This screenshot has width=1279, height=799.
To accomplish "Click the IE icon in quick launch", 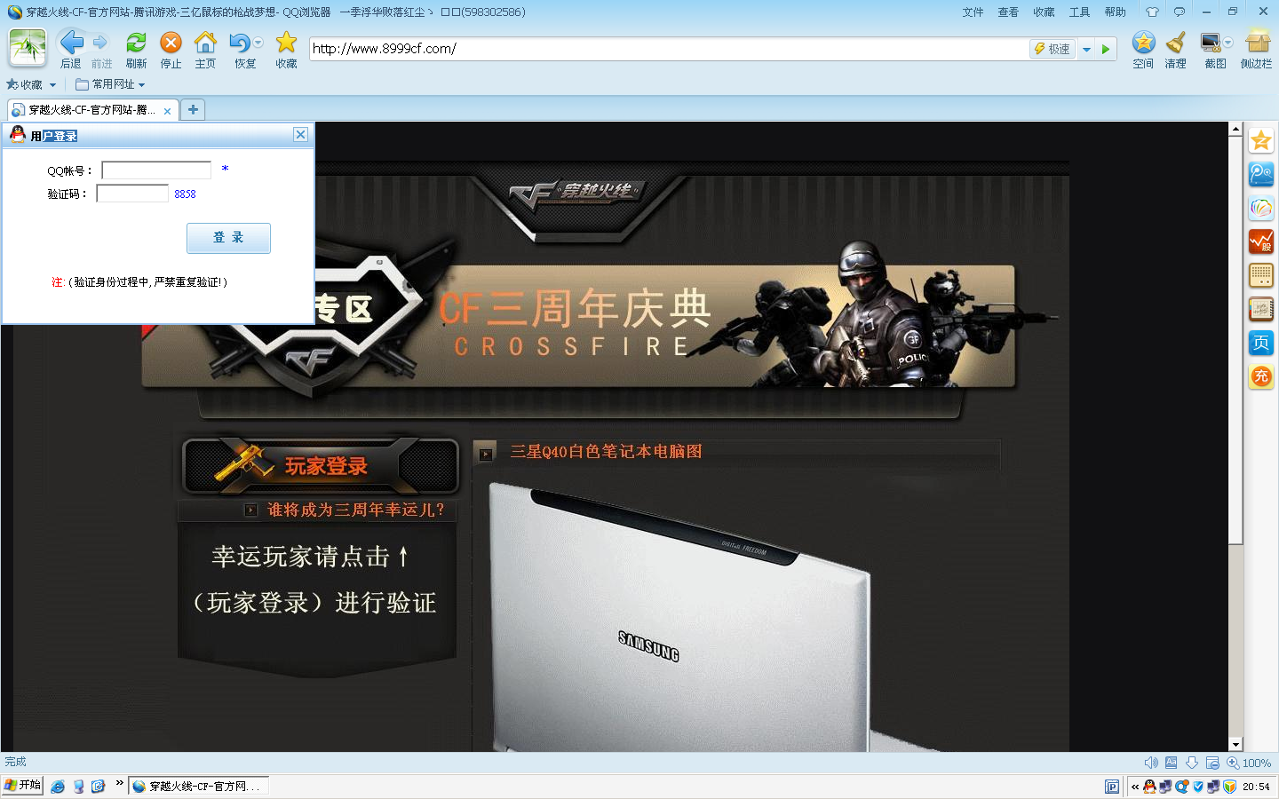I will pyautogui.click(x=58, y=787).
